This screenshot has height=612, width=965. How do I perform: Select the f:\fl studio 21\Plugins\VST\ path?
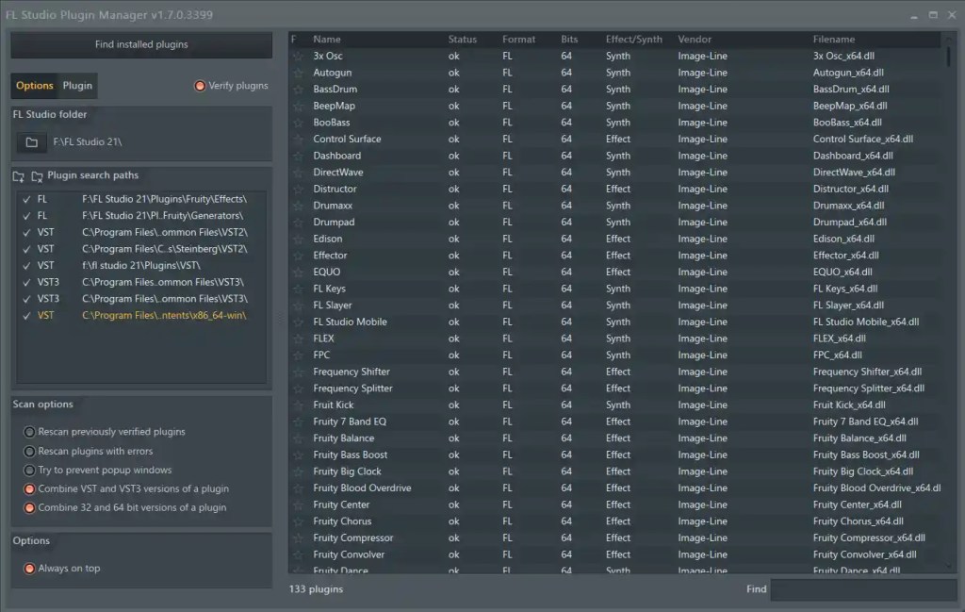point(141,266)
